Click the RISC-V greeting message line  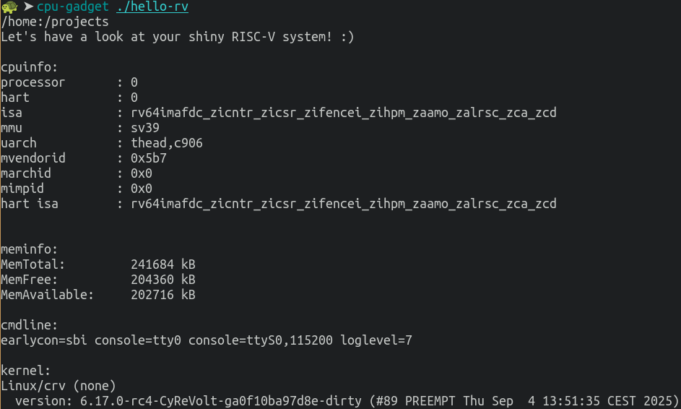[x=178, y=37]
